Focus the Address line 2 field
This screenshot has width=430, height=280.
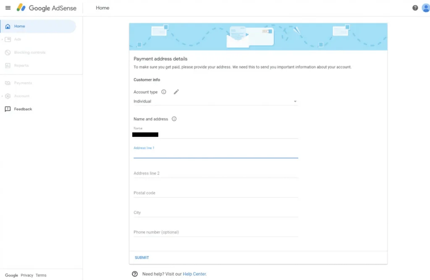point(215,174)
